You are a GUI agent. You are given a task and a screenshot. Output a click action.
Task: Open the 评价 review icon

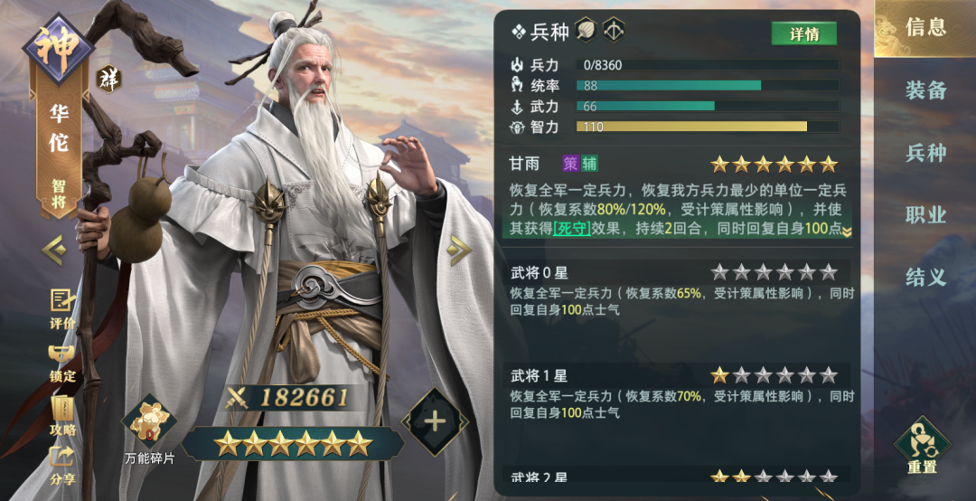tap(62, 308)
